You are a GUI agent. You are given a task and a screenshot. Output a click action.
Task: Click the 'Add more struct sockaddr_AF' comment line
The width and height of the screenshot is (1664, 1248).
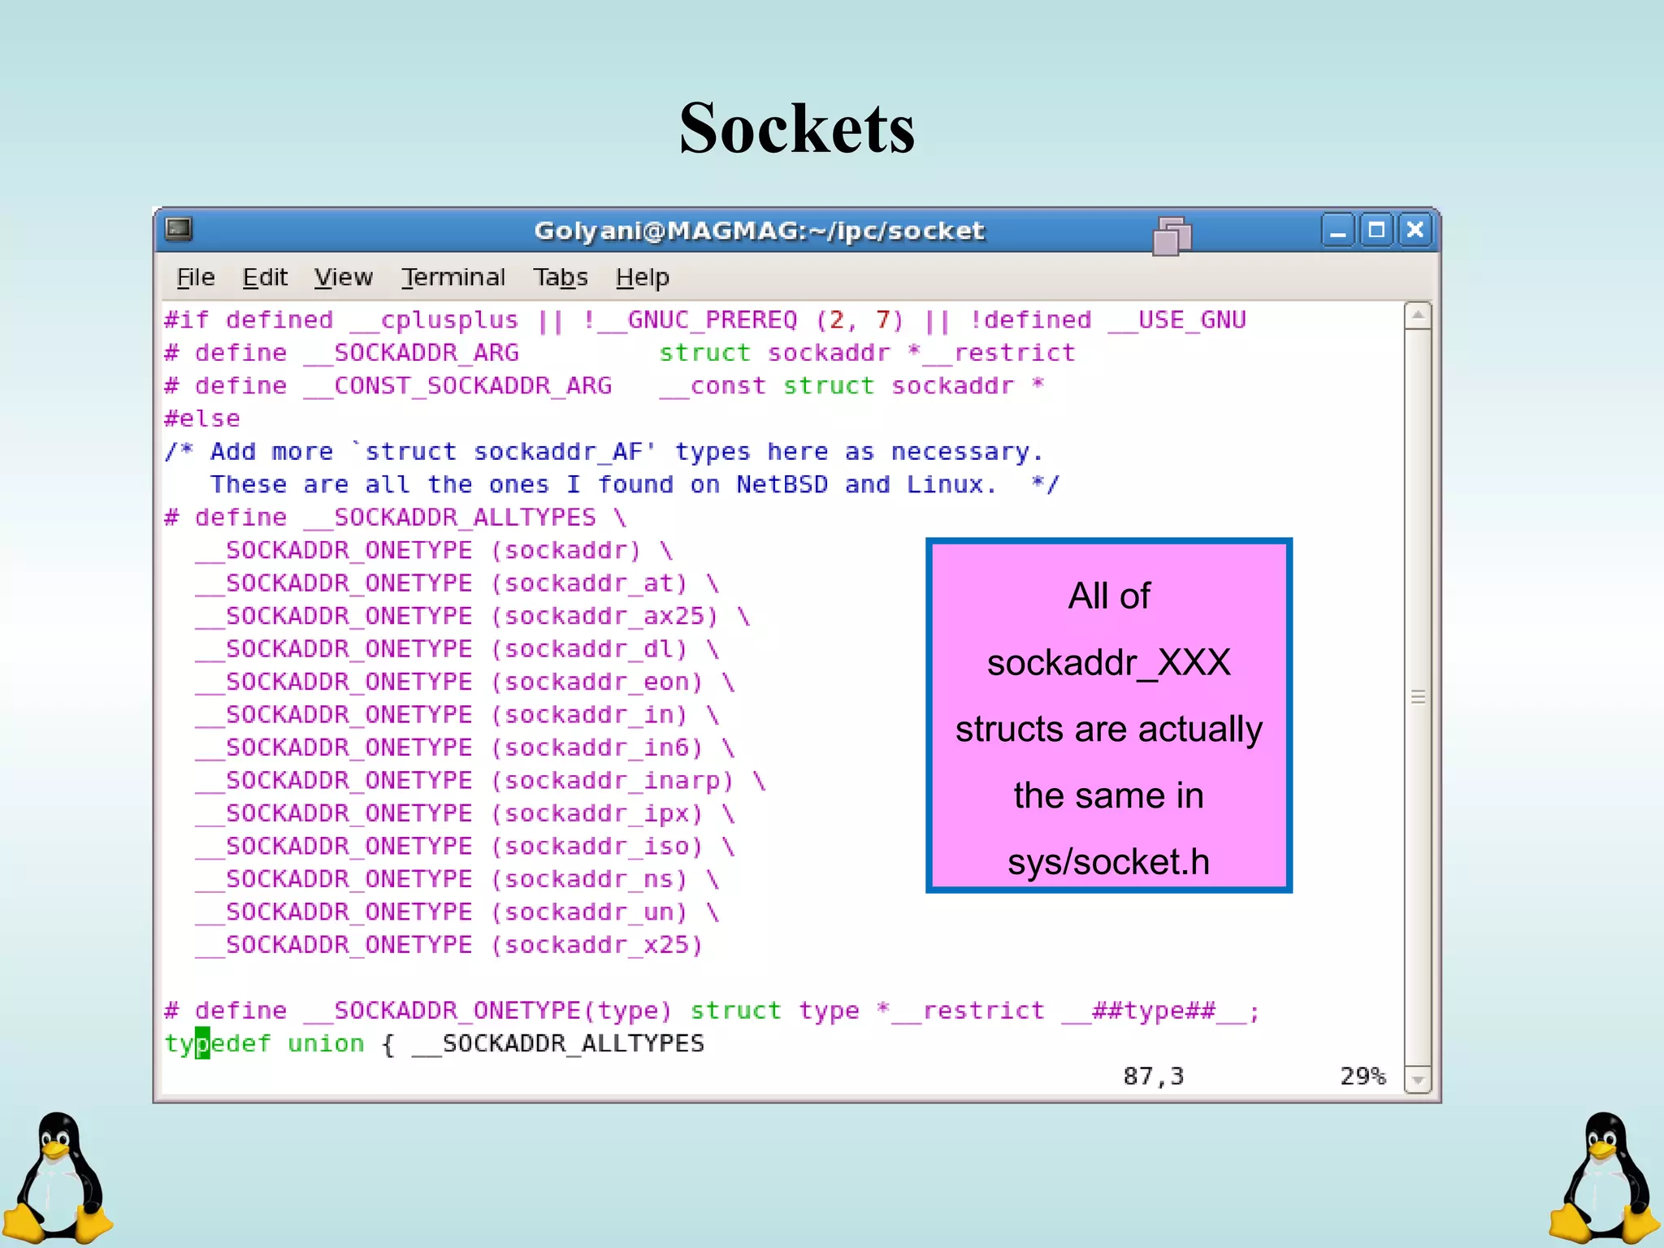604,452
